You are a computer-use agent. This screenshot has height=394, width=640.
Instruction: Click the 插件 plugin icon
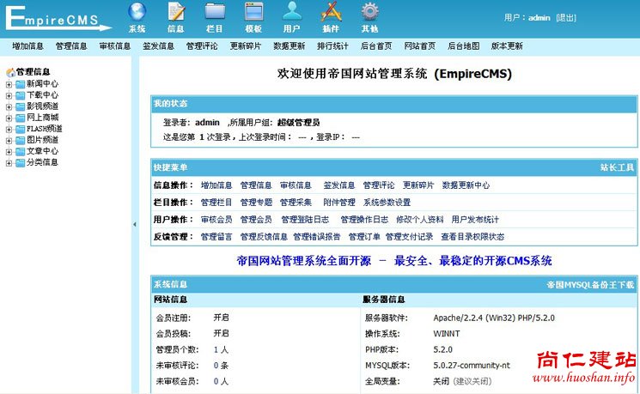[331, 12]
